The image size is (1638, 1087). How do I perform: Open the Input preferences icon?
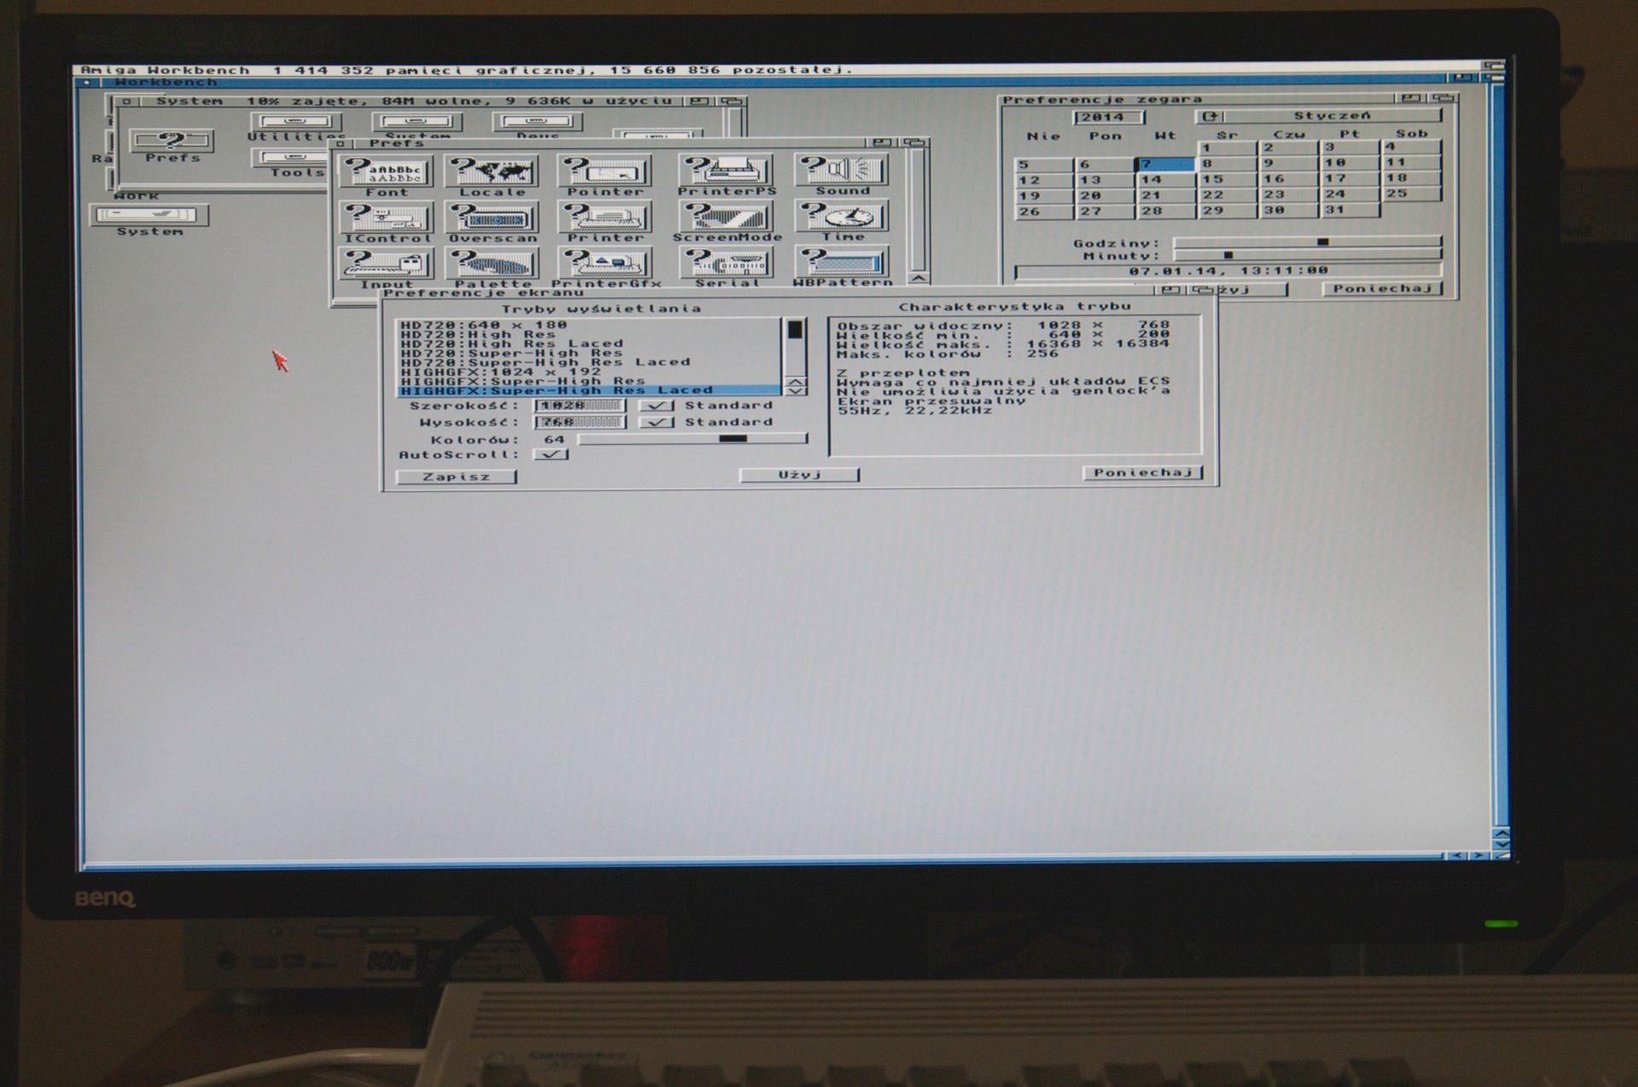point(386,268)
